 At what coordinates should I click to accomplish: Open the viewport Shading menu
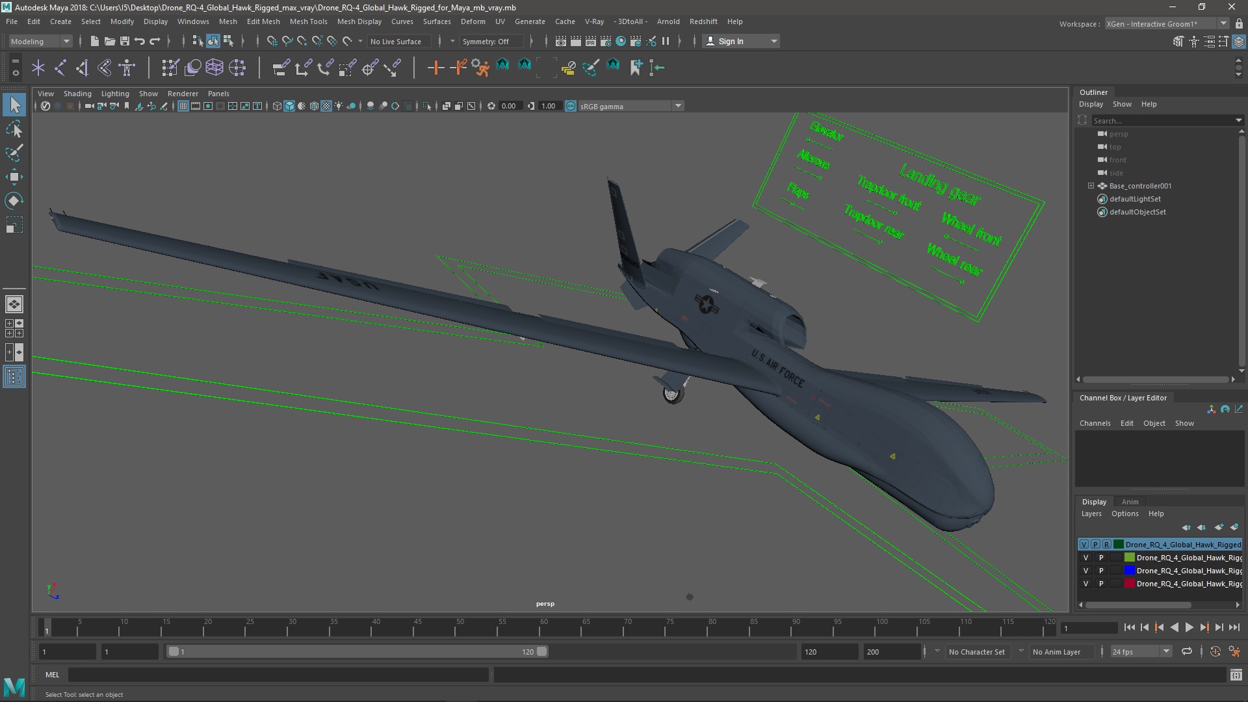pyautogui.click(x=77, y=94)
